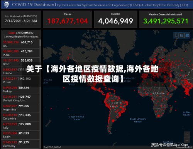This screenshot has width=193, height=149.
Task: Click the South Pacific Ocean label
Action: pyautogui.click(x=76, y=118)
